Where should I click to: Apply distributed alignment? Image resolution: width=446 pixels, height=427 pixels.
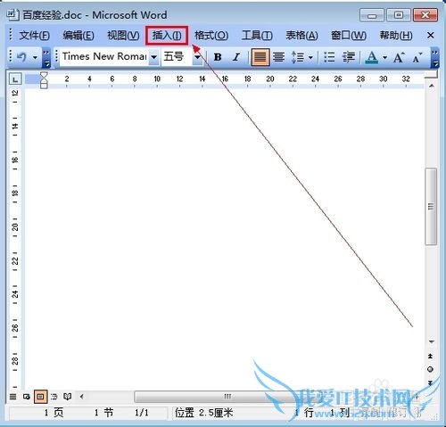click(278, 57)
